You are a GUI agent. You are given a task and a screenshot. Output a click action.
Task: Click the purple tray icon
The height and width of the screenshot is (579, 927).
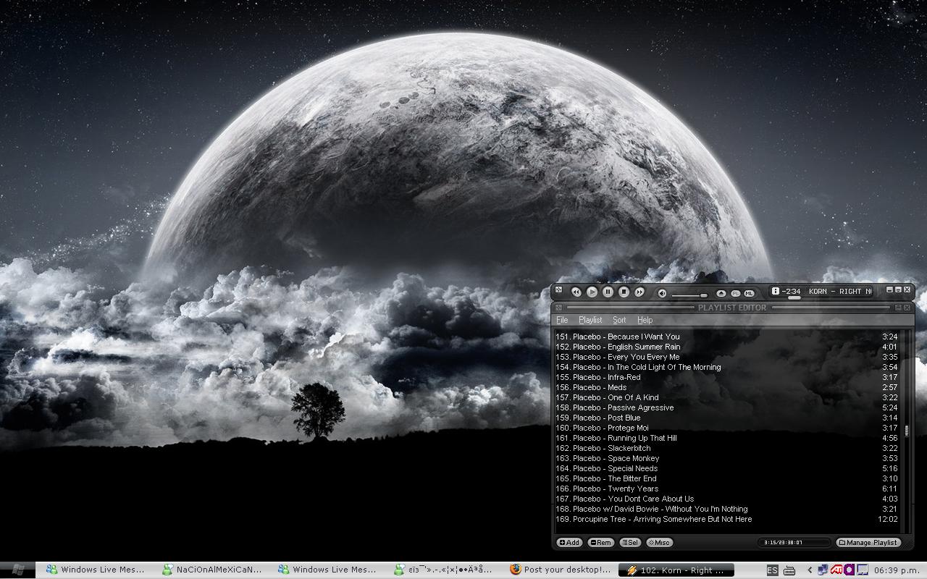pyautogui.click(x=849, y=570)
